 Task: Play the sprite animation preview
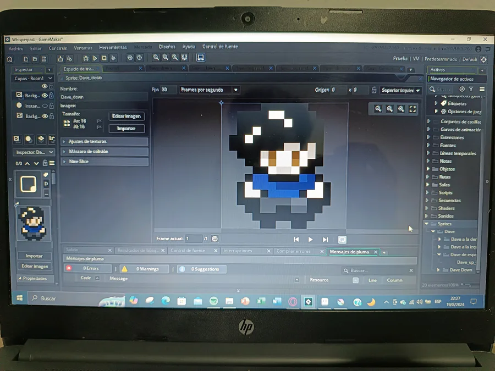point(310,240)
